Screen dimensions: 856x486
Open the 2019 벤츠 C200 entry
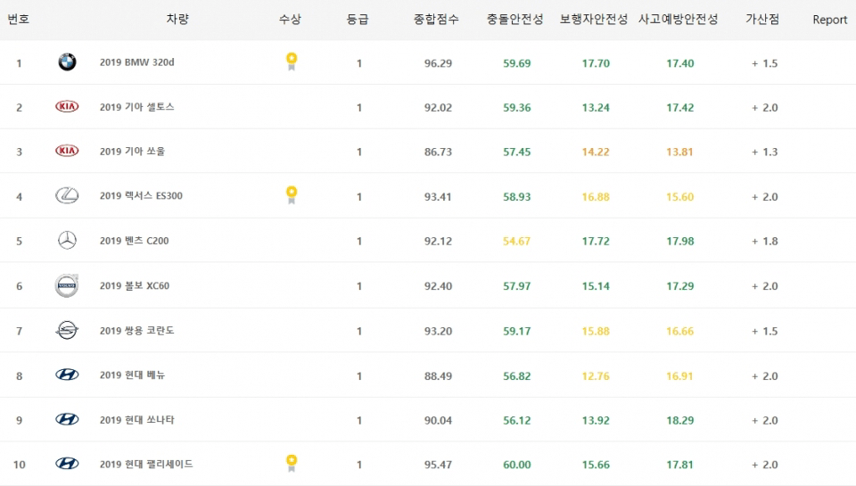[135, 241]
